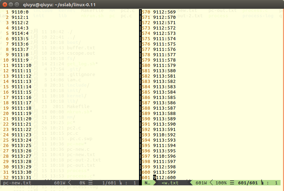Click line number 570 in right pane

coord(146,12)
